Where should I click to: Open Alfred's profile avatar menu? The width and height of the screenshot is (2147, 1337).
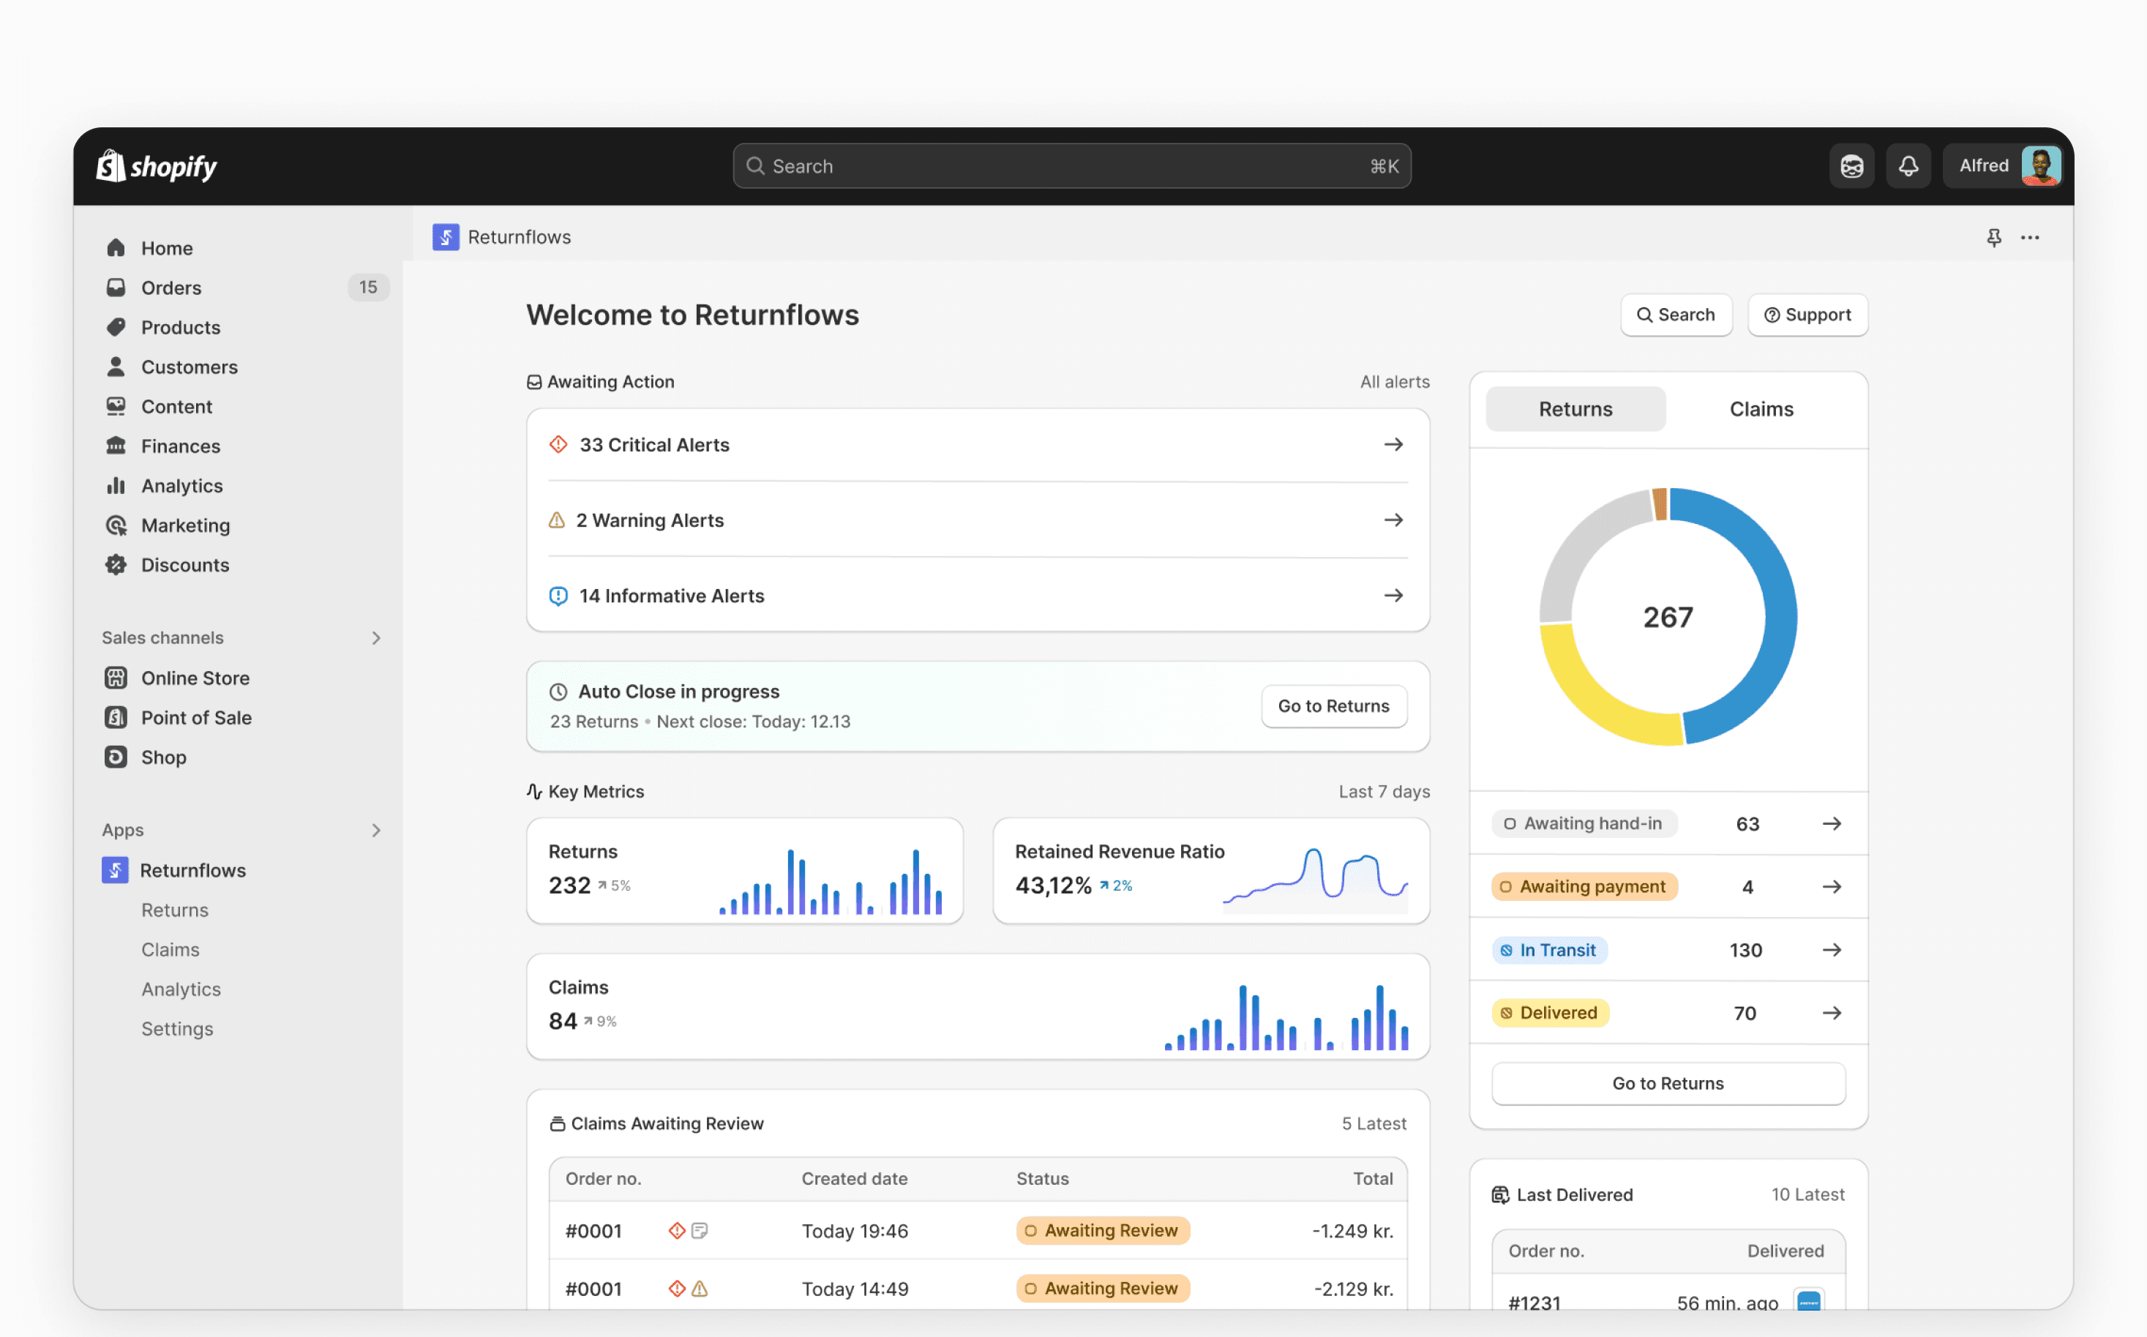[x=2041, y=165]
